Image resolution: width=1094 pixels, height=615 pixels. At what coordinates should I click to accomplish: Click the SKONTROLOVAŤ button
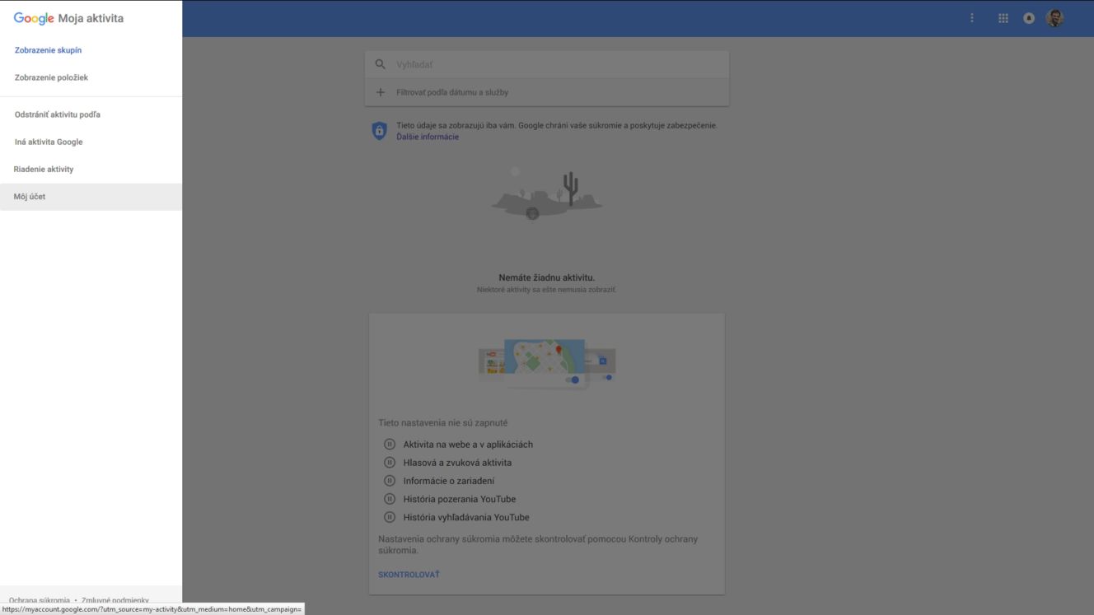409,575
